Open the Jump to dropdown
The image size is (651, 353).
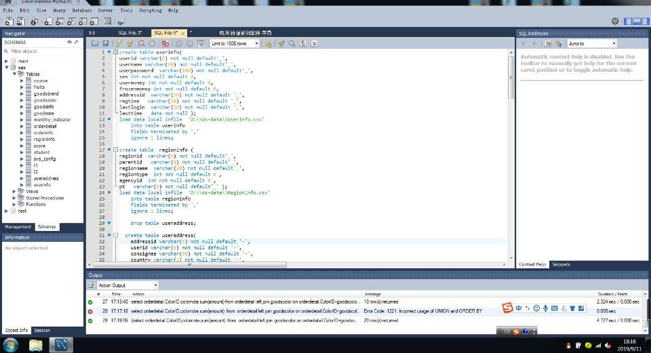coord(593,43)
